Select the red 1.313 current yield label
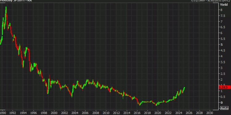The image size is (231, 115). (225, 87)
